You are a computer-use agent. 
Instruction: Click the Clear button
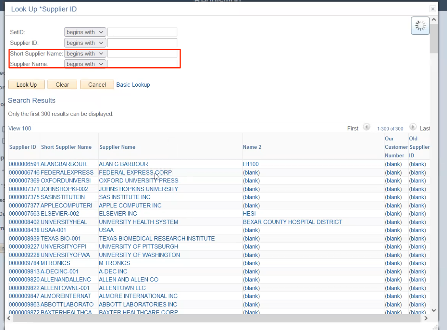(x=62, y=85)
